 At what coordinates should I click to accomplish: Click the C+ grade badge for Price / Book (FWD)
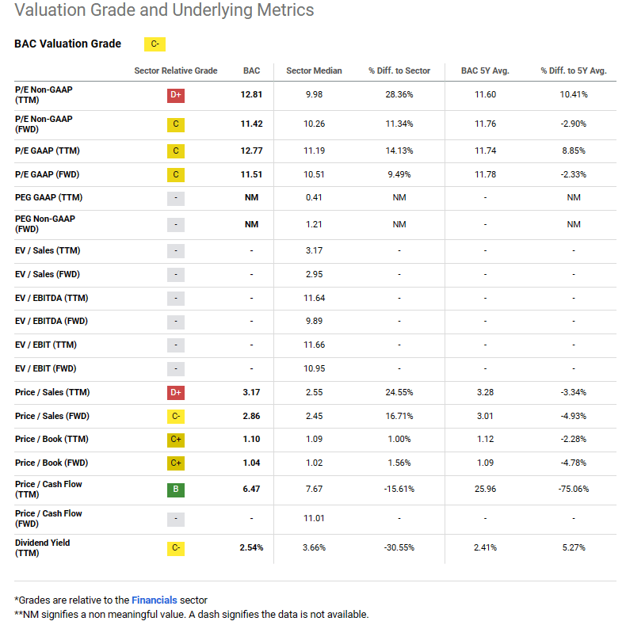(x=176, y=463)
